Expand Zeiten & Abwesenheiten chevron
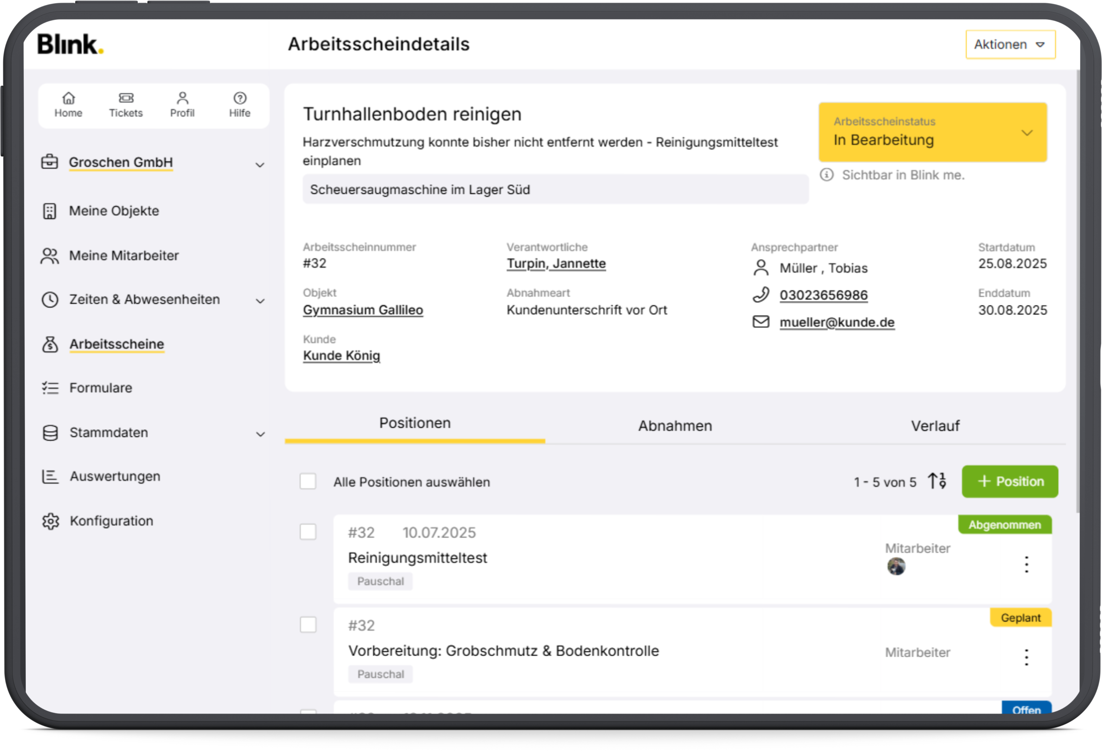Image resolution: width=1103 pixels, height=752 pixels. (260, 301)
